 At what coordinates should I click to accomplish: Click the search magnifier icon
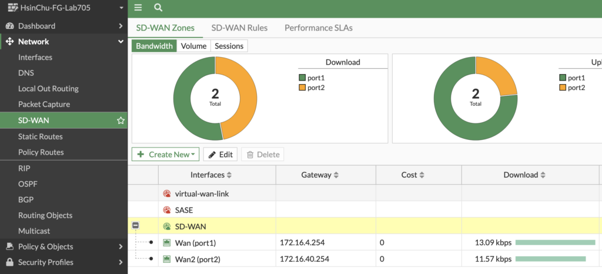pyautogui.click(x=158, y=8)
